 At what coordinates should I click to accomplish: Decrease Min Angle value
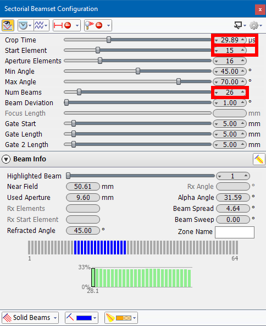click(x=217, y=72)
